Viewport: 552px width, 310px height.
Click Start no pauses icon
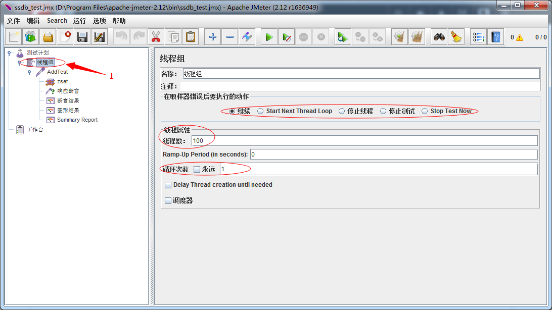click(x=286, y=37)
